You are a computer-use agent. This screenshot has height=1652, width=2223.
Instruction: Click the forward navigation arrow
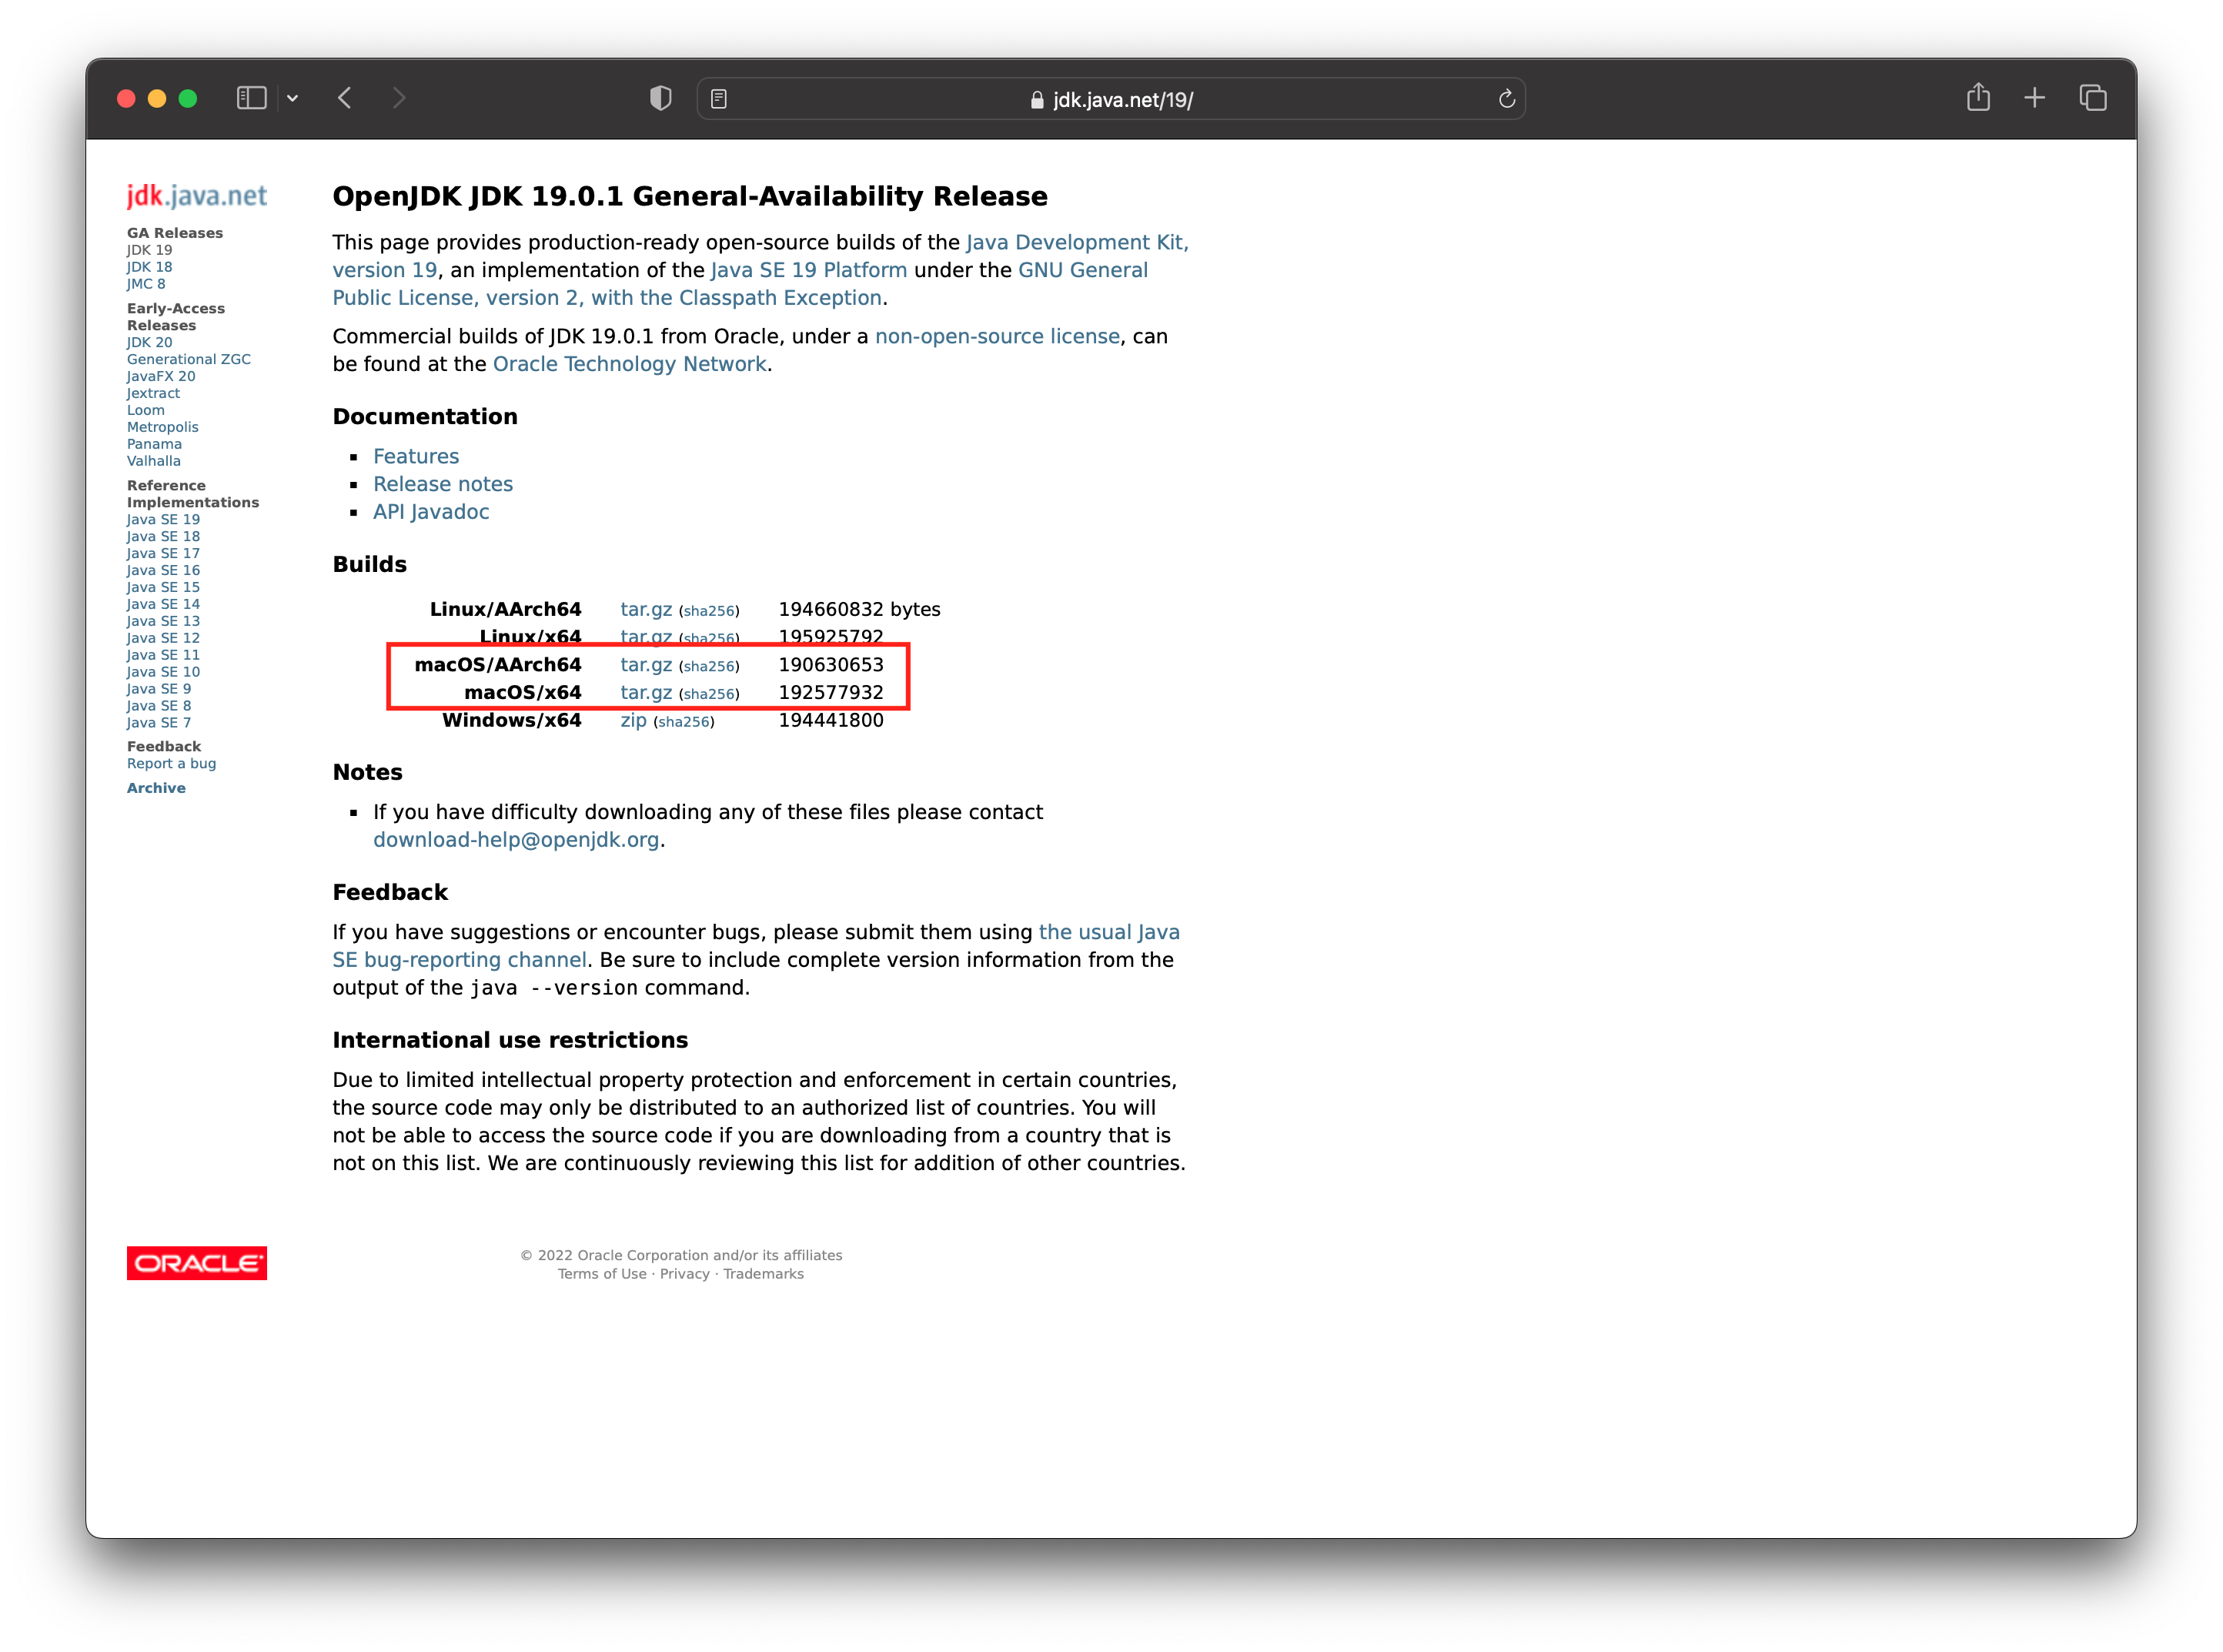[x=399, y=97]
